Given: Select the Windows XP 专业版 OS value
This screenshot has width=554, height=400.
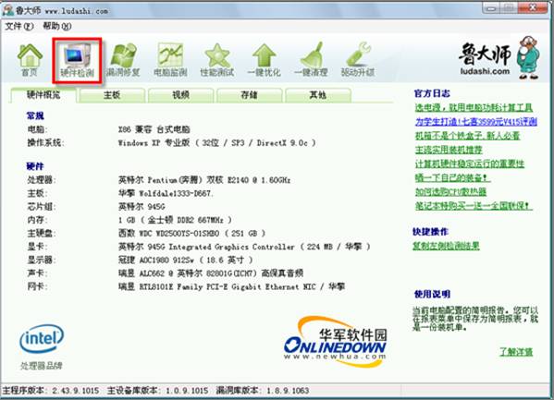Looking at the screenshot, I should tap(217, 143).
